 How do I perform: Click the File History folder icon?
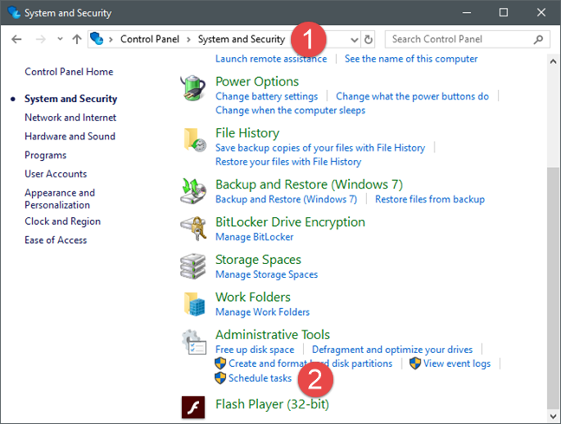(194, 140)
